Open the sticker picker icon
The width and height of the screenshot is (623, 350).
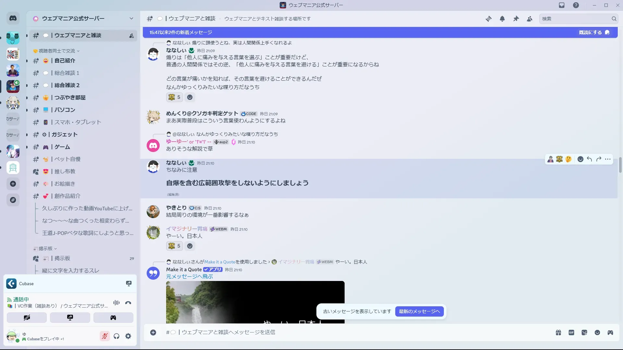pyautogui.click(x=584, y=332)
